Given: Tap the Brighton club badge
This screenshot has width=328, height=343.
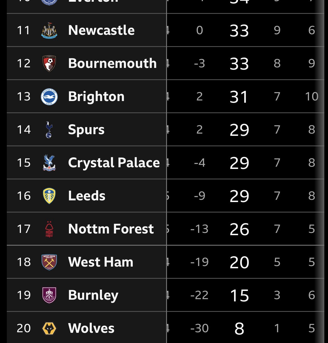Looking at the screenshot, I should click(49, 97).
